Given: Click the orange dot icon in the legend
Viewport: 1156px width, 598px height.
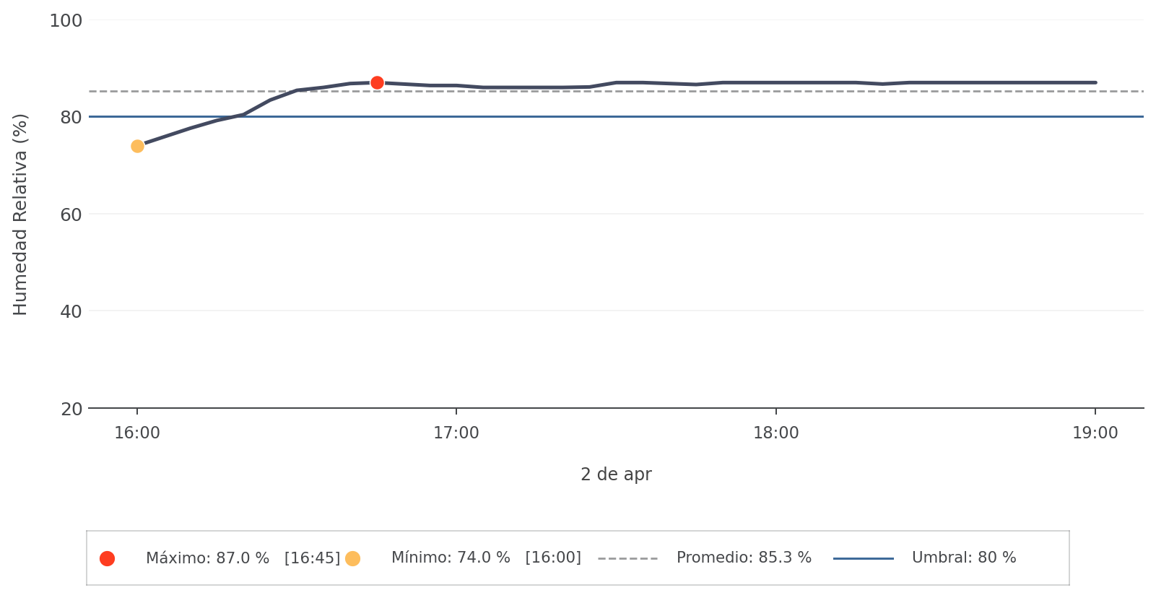Looking at the screenshot, I should pyautogui.click(x=352, y=558).
